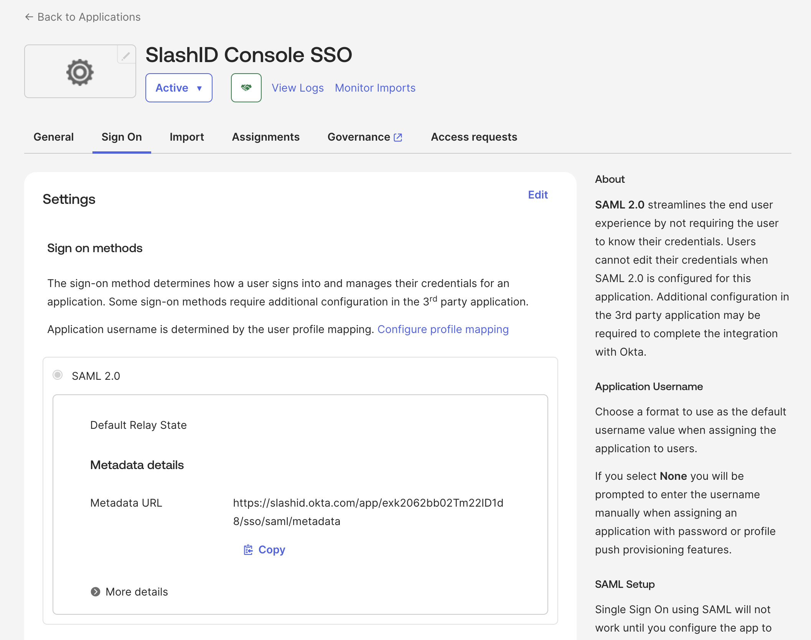Select the SAML 2.0 radio button
Image resolution: width=811 pixels, height=640 pixels.
click(x=58, y=375)
